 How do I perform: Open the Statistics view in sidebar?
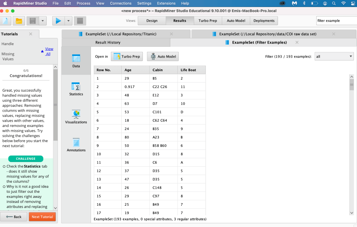click(x=76, y=89)
